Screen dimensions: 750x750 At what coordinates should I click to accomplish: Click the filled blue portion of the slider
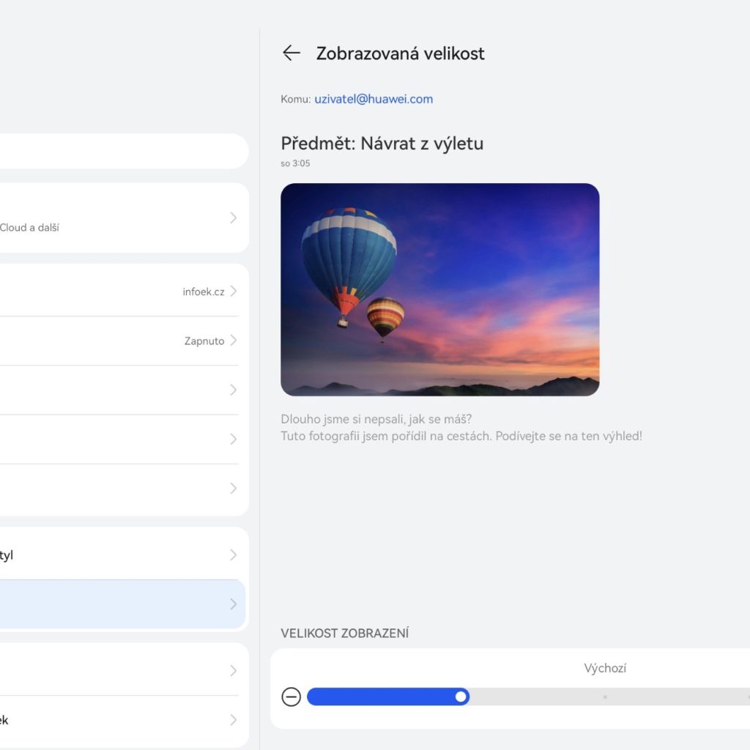pyautogui.click(x=381, y=697)
